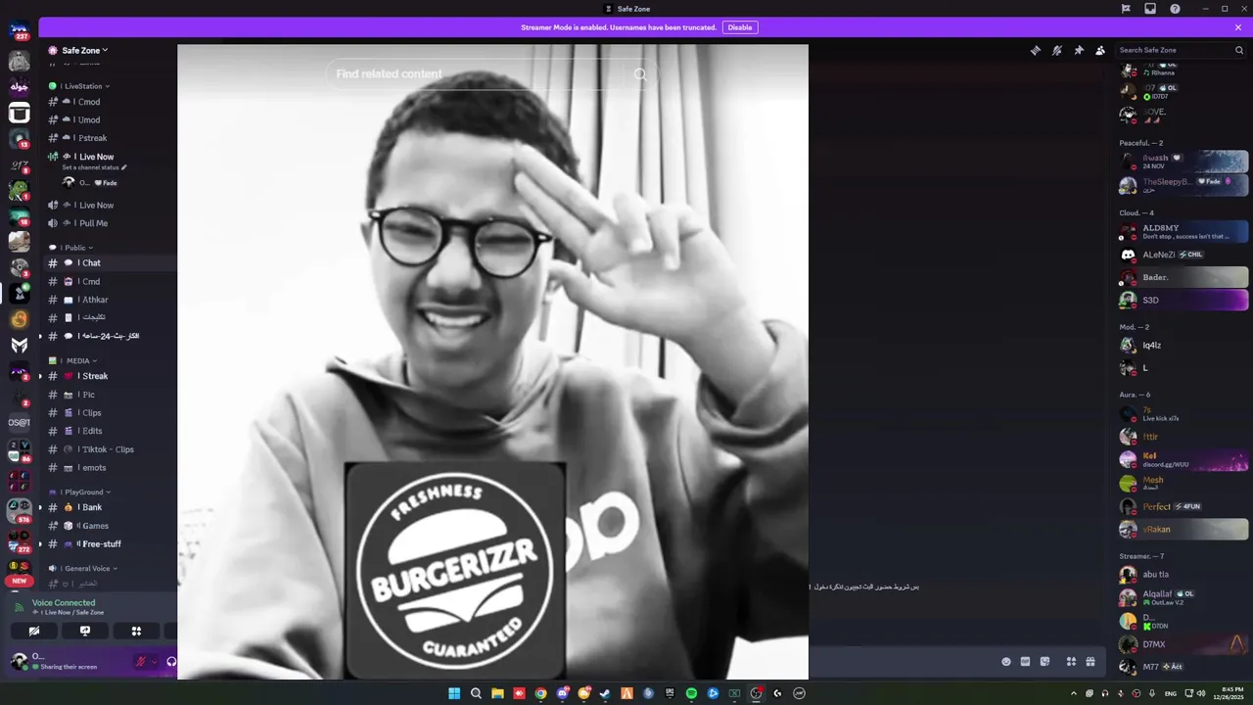The width and height of the screenshot is (1253, 705).
Task: Open microphone input options arrow
Action: pyautogui.click(x=155, y=662)
